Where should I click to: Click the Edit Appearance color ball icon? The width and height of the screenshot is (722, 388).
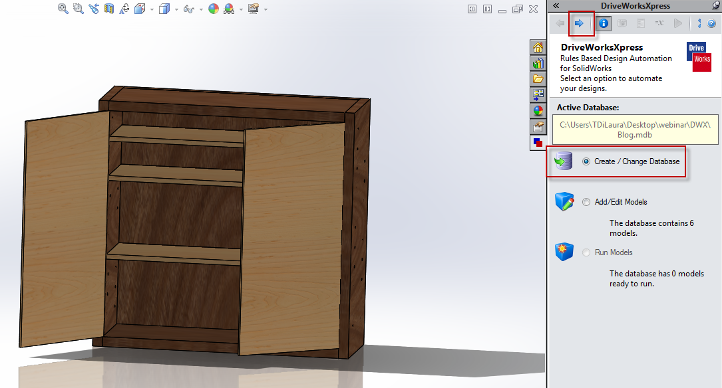click(x=214, y=9)
